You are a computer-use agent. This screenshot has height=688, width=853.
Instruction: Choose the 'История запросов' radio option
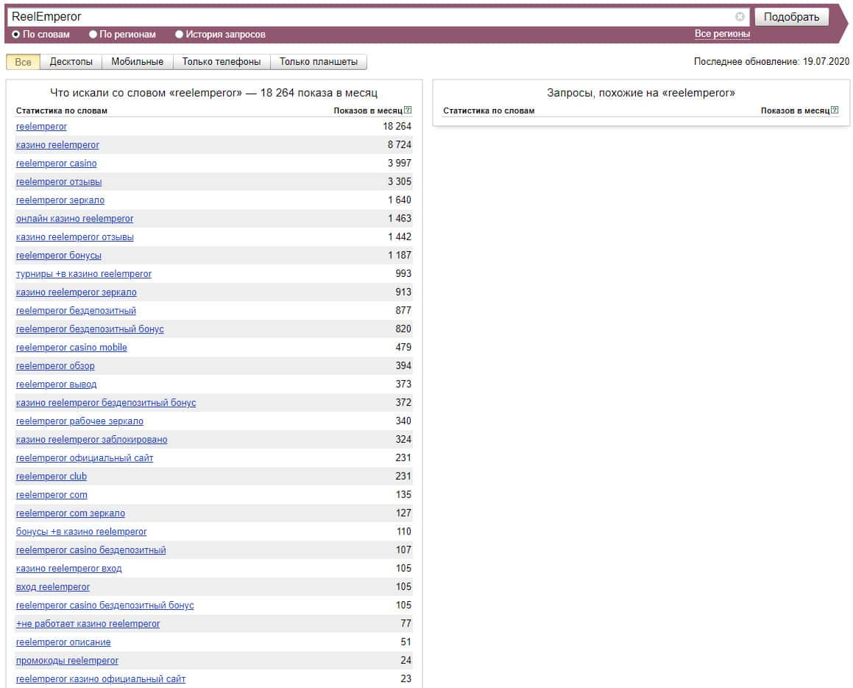point(180,35)
